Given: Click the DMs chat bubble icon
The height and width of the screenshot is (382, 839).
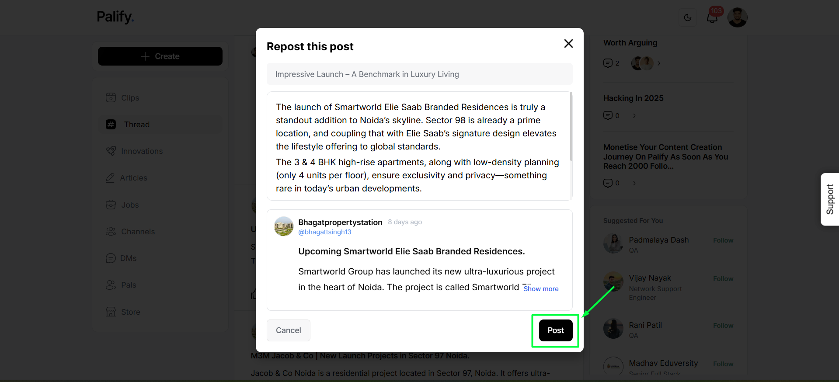Looking at the screenshot, I should click(111, 258).
